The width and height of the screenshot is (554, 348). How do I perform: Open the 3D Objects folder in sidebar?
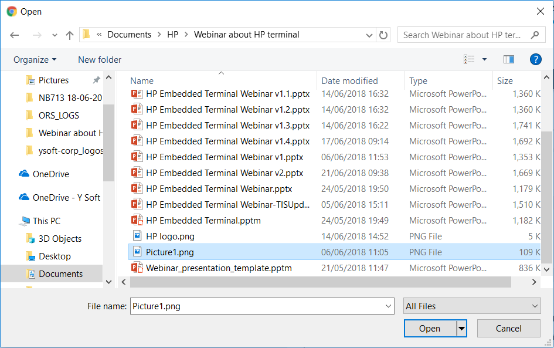[60, 239]
